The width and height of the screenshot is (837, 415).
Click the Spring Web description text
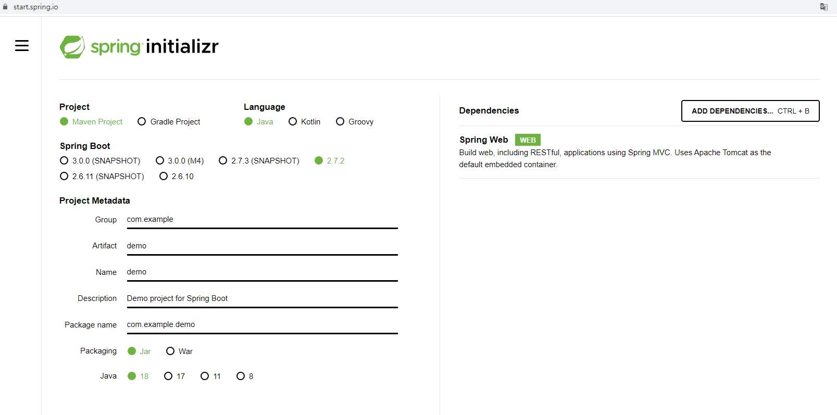[615, 158]
